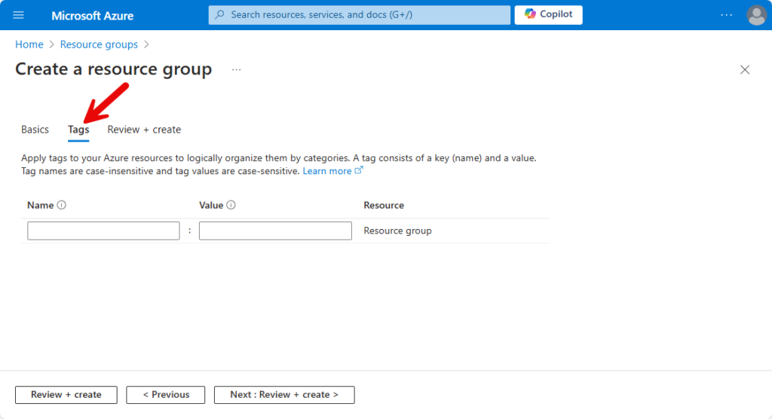The height and width of the screenshot is (419, 772).
Task: Focus the Search resources search box
Action: (360, 15)
